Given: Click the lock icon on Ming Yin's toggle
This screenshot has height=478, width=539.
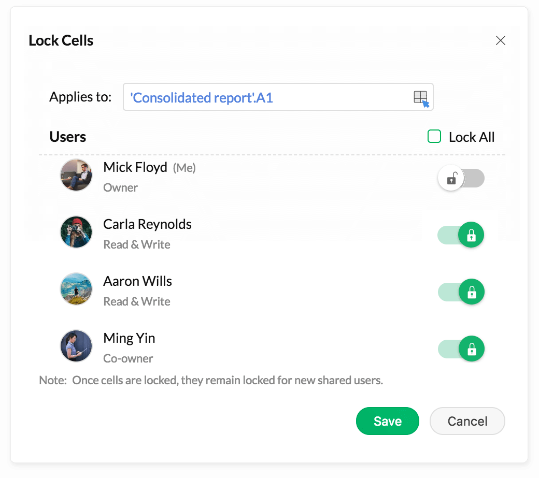Looking at the screenshot, I should pyautogui.click(x=472, y=349).
